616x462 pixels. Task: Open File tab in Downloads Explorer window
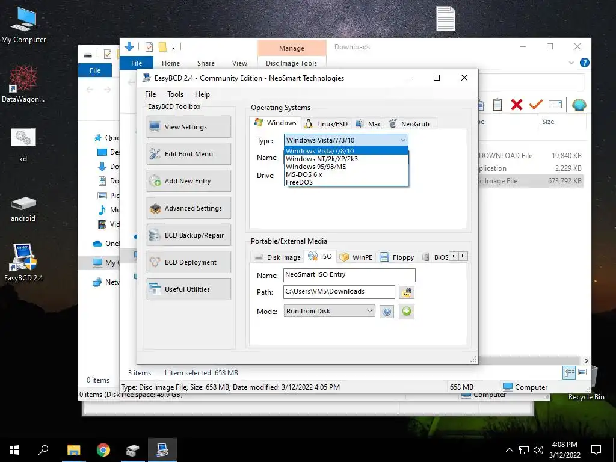pyautogui.click(x=137, y=63)
